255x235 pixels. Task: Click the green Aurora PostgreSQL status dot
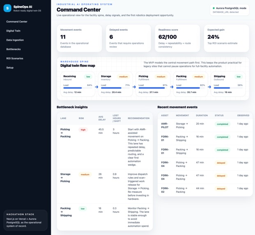214,8
